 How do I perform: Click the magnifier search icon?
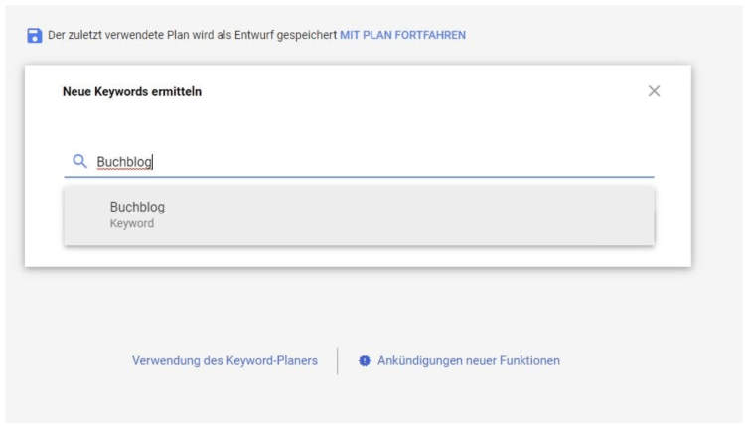79,161
